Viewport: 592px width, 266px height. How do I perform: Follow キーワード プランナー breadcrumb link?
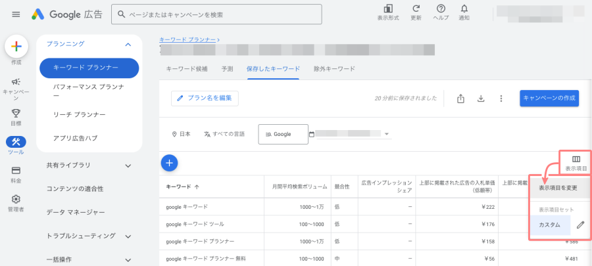[187, 39]
